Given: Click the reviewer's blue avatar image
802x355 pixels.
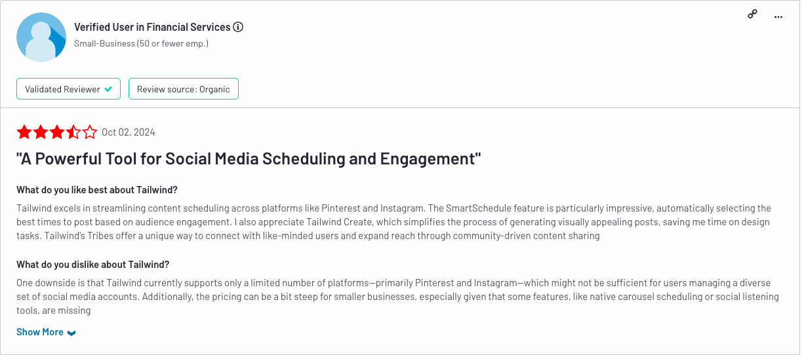Looking at the screenshot, I should tap(41, 37).
